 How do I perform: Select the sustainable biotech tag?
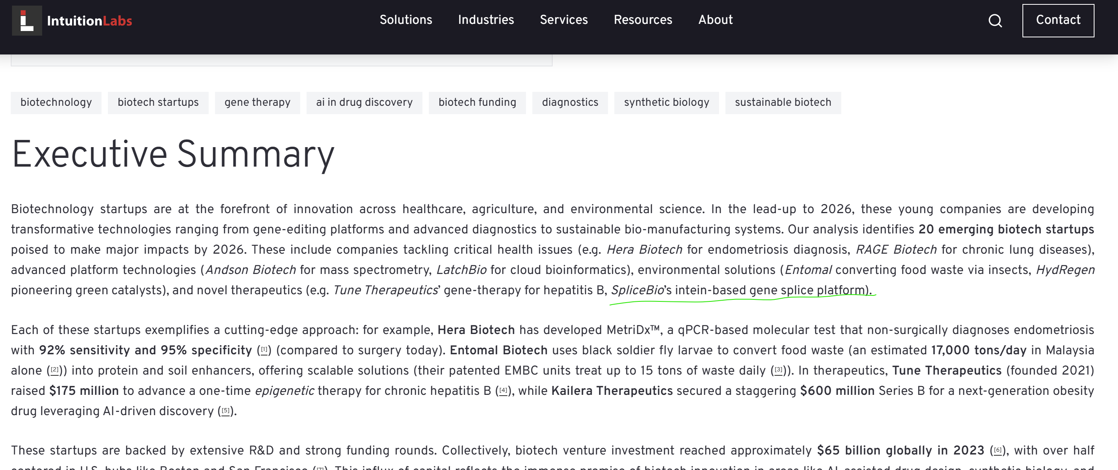[783, 103]
